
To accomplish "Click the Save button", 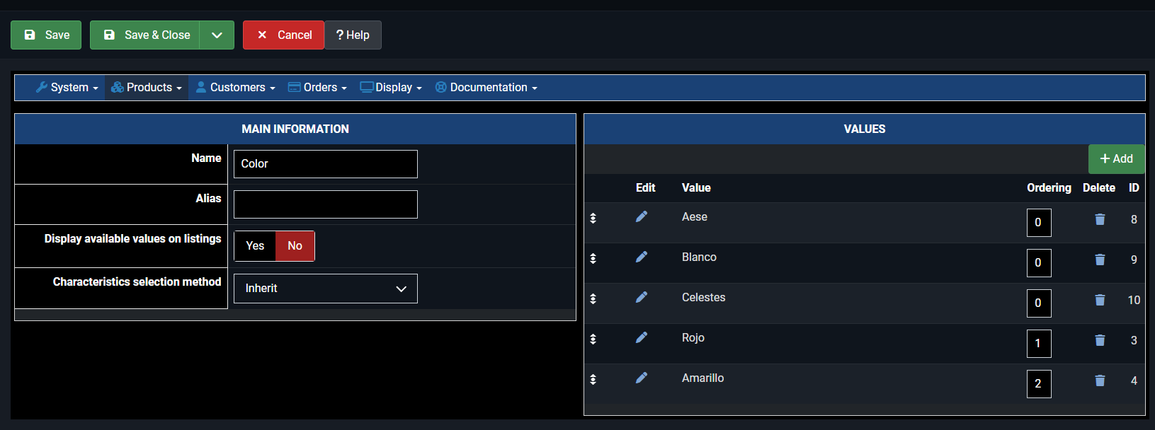I will [46, 35].
